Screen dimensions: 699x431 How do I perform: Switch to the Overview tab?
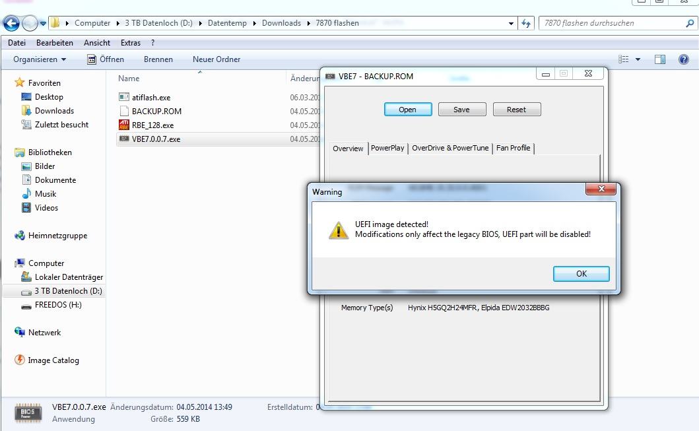coord(348,149)
